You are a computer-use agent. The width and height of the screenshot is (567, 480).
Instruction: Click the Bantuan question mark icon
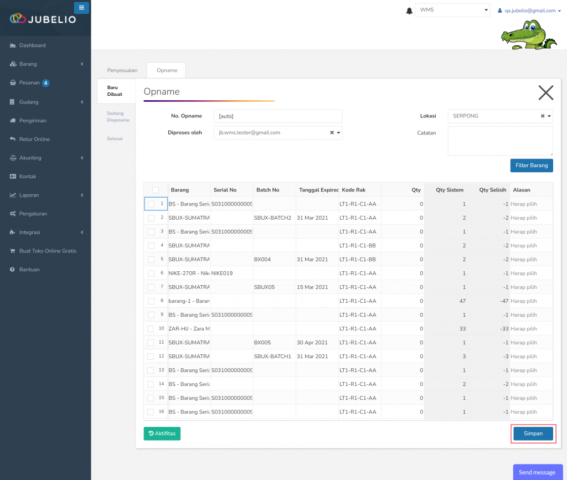pyautogui.click(x=12, y=270)
